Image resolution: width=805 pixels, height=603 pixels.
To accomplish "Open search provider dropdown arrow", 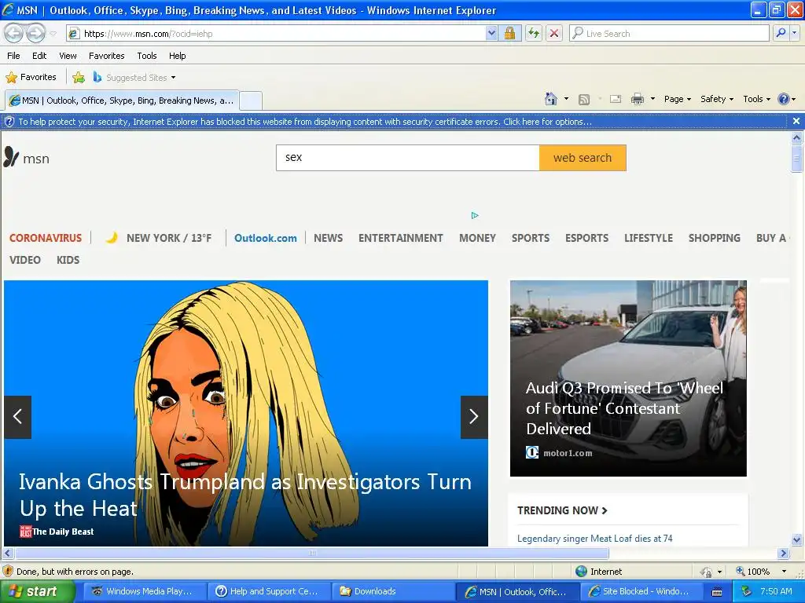I will click(794, 33).
